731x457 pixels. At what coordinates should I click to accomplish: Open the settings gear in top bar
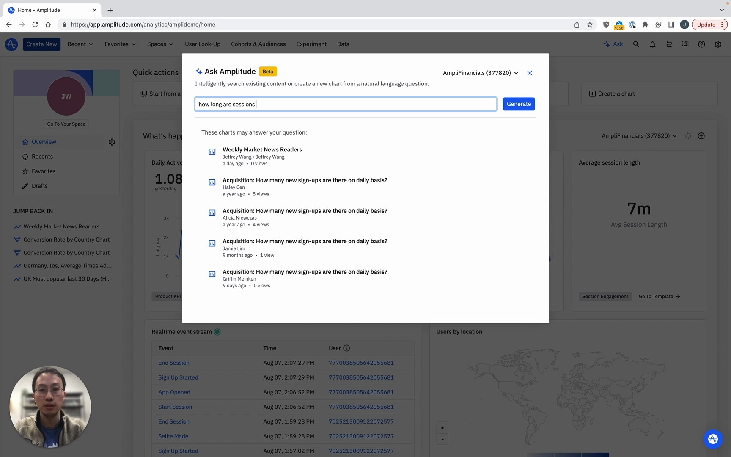[x=718, y=44]
